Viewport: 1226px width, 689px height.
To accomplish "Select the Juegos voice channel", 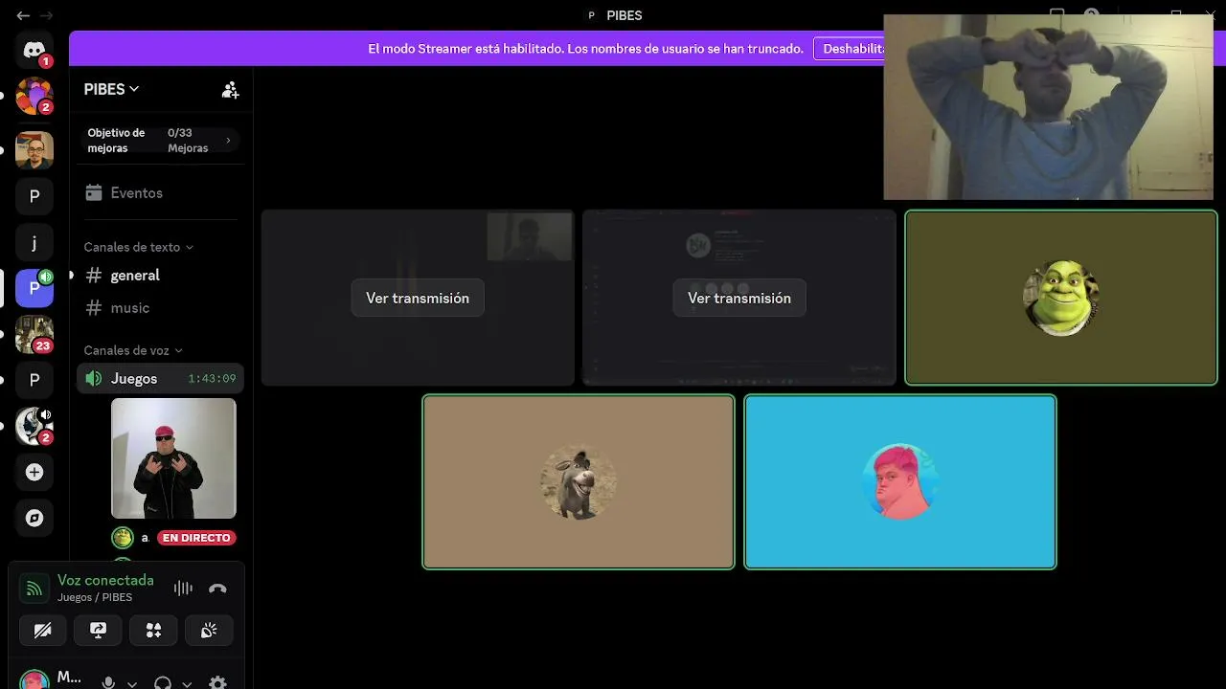I will pos(160,379).
